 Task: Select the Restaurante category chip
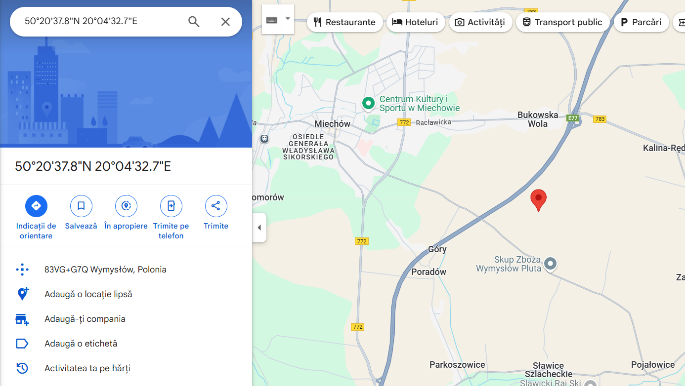click(345, 22)
